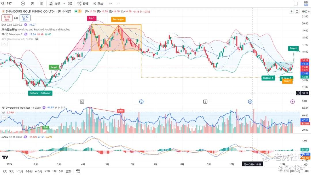Open the indicator templates grid icon
311x175 pixels.
(x=70, y=3)
